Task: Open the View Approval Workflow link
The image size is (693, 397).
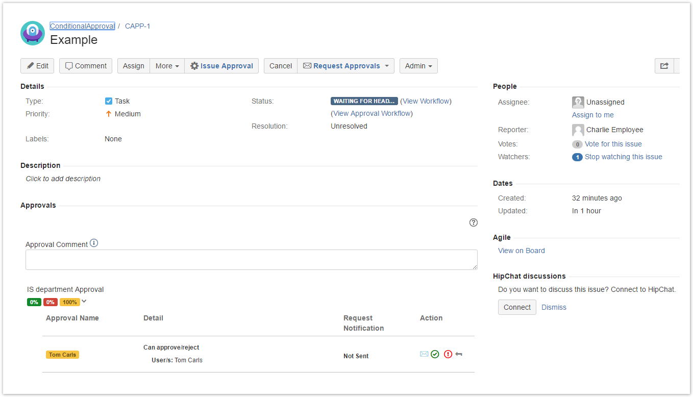Action: (x=372, y=113)
